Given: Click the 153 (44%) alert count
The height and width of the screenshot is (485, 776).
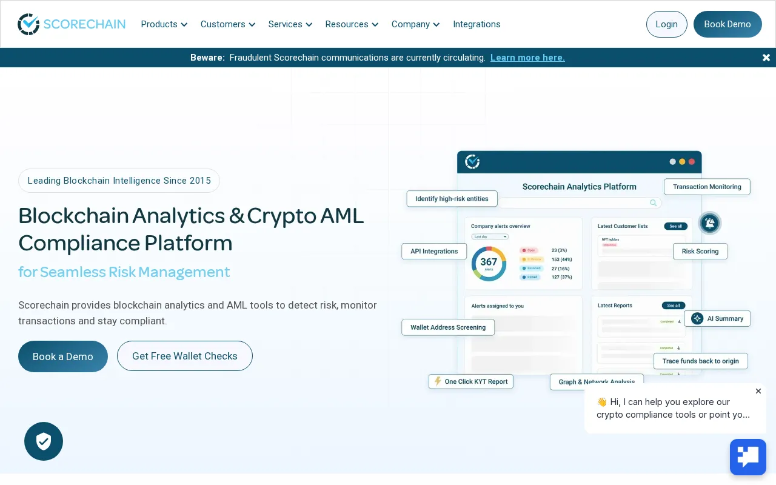Looking at the screenshot, I should [562, 259].
